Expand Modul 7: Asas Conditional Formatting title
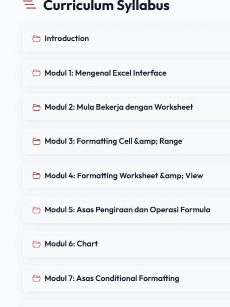The width and height of the screenshot is (230, 307). 112,278
